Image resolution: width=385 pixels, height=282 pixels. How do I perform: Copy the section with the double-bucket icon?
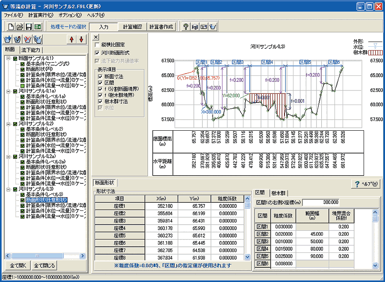pyautogui.click(x=38, y=39)
